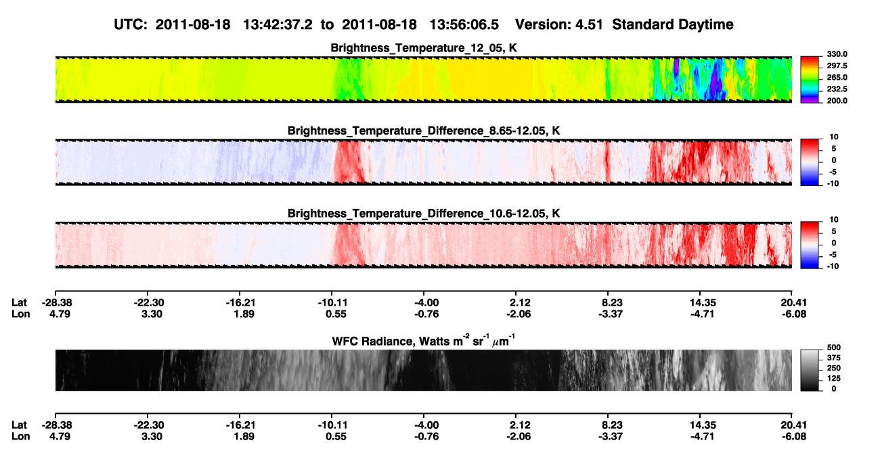Click 'Standard Daytime' in the header
The image size is (880, 451).
[672, 25]
